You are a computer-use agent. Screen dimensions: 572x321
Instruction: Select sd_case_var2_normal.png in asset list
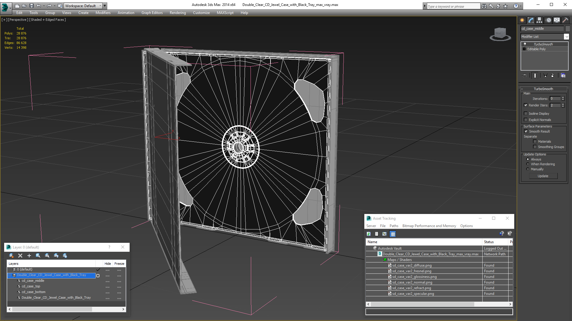412,282
